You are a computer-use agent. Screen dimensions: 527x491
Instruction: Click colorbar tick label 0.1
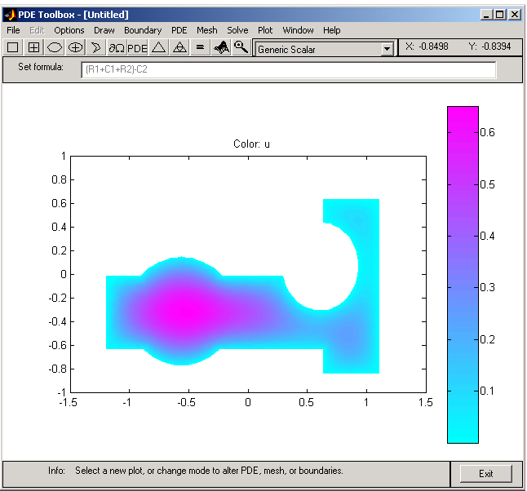[x=487, y=391]
